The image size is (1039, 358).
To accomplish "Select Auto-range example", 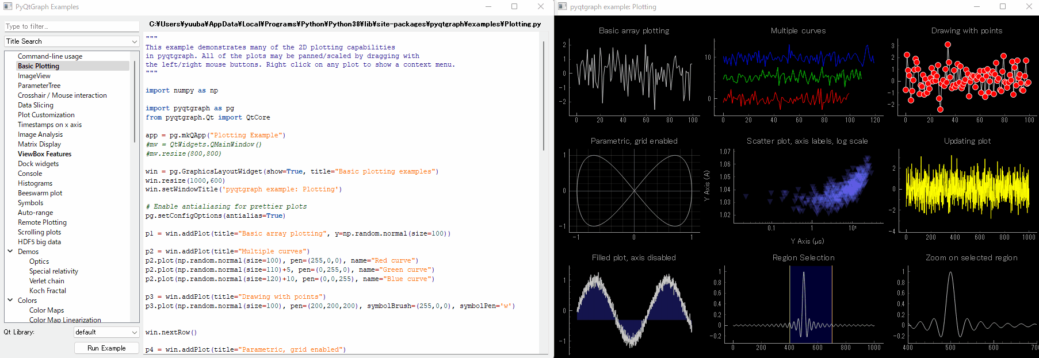I will (x=35, y=213).
